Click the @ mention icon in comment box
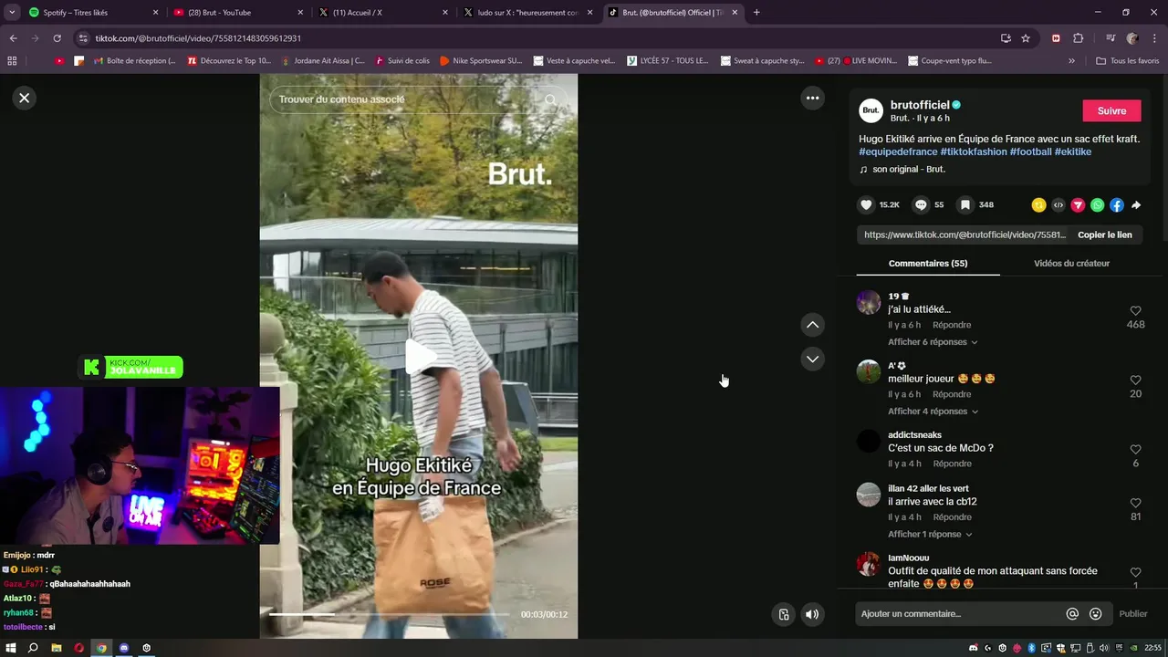Viewport: 1168px width, 657px height. coord(1072,614)
